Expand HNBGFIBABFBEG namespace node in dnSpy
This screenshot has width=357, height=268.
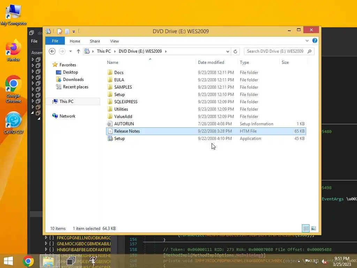point(46,249)
